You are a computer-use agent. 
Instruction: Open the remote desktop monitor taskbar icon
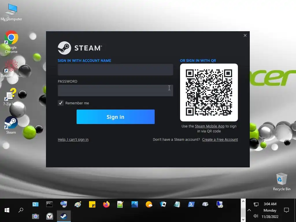coord(220,204)
